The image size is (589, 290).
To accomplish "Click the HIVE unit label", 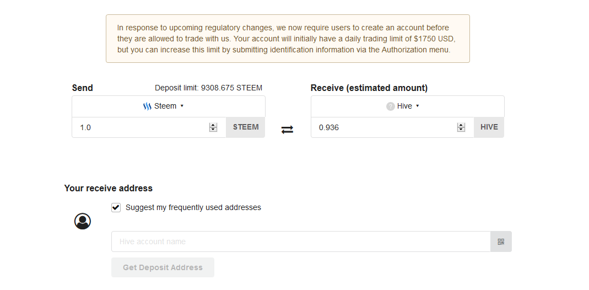I will [x=489, y=127].
